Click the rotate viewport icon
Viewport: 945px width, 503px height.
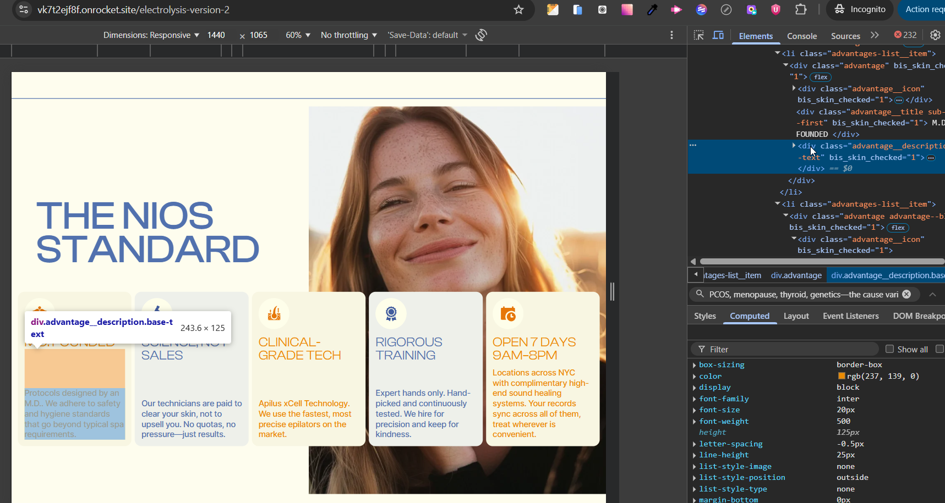pyautogui.click(x=481, y=35)
